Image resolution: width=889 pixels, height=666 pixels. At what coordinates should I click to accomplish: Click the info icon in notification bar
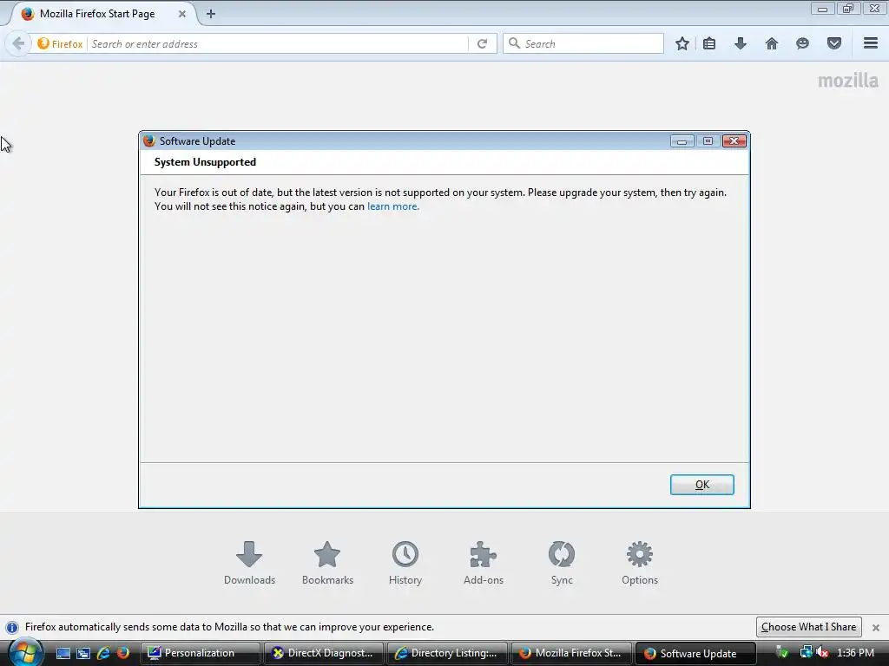pos(12,628)
